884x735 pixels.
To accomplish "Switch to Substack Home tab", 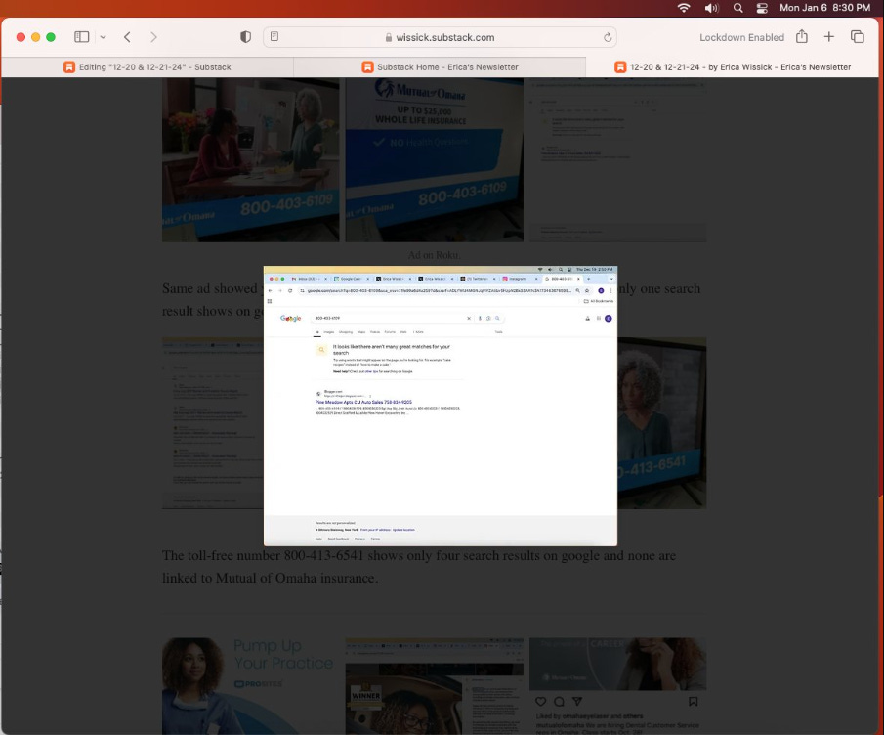I will coord(440,67).
